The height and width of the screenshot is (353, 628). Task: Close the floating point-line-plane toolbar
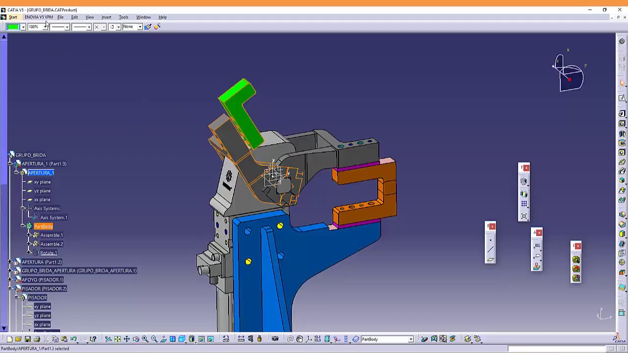(493, 227)
